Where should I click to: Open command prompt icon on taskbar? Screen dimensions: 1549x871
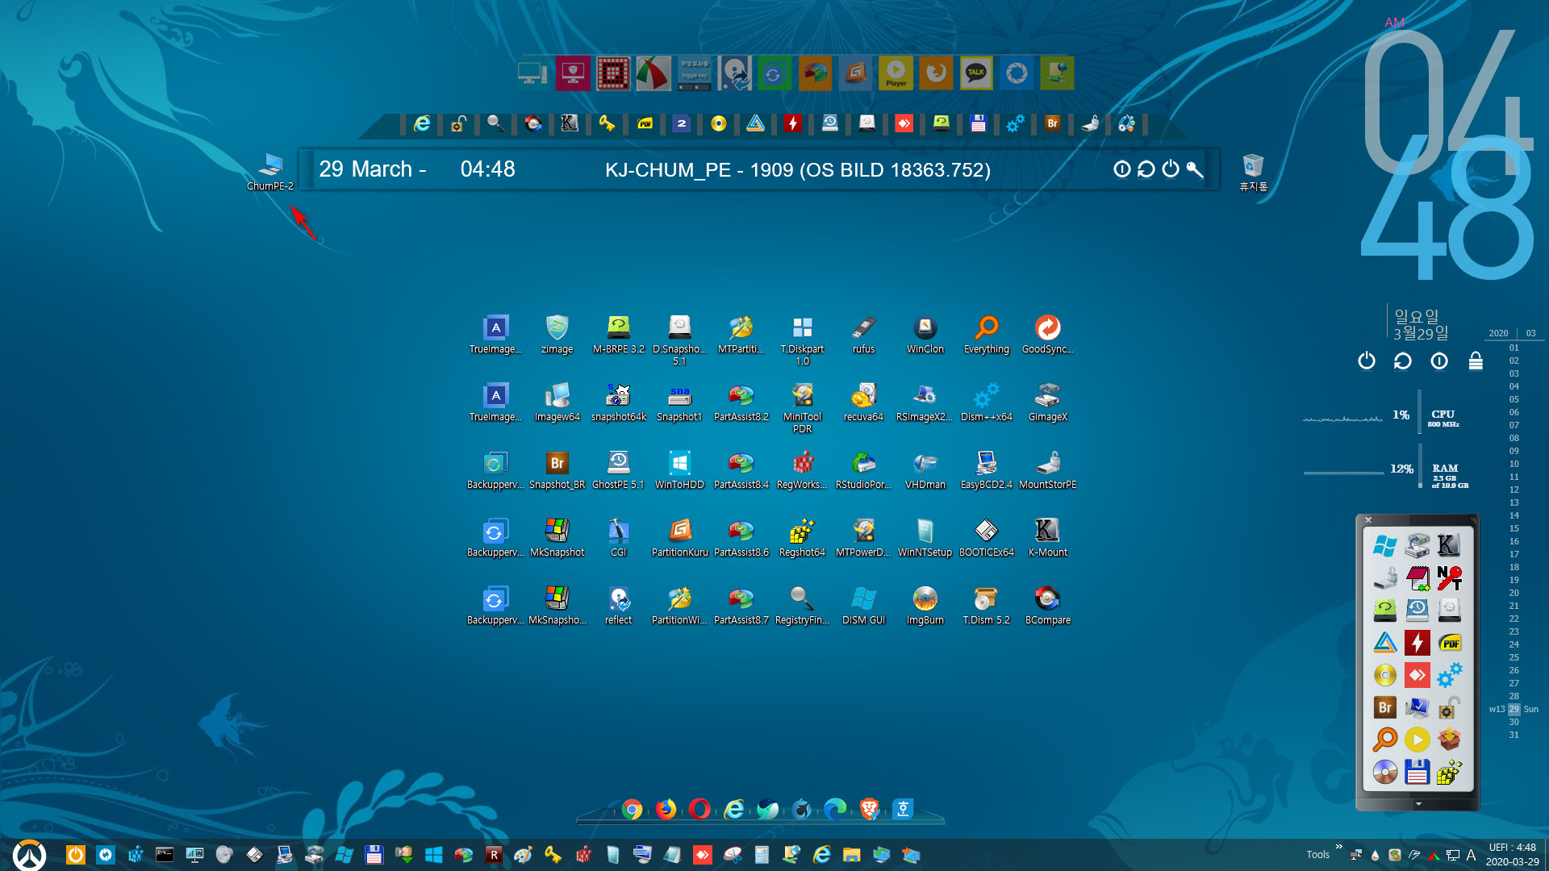(x=165, y=855)
